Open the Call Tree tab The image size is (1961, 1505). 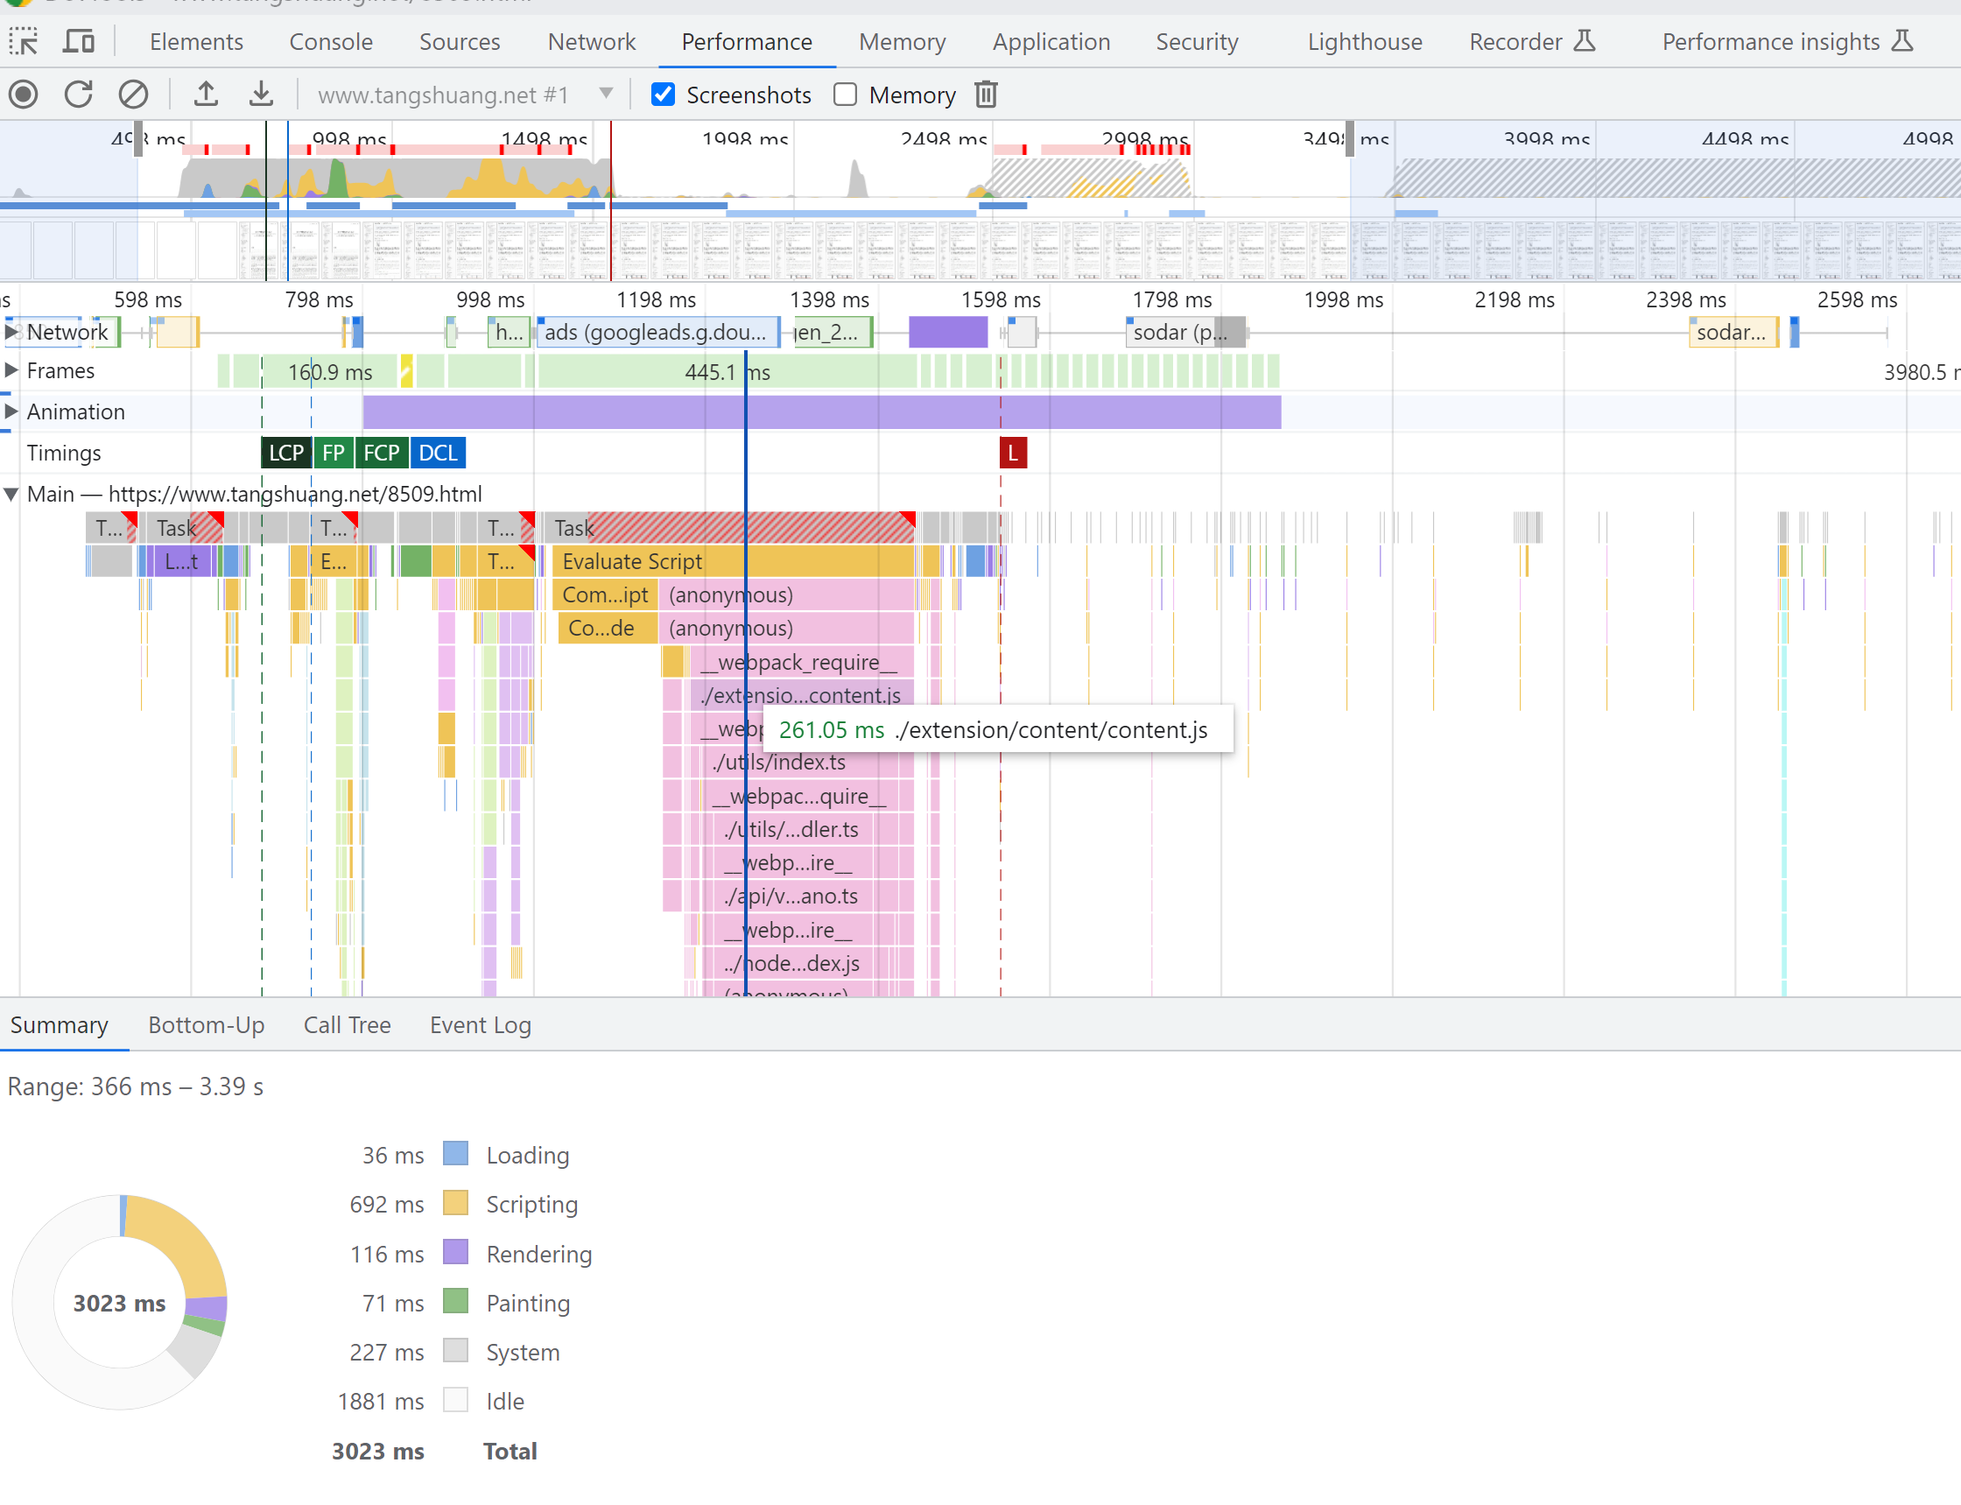pos(347,1025)
